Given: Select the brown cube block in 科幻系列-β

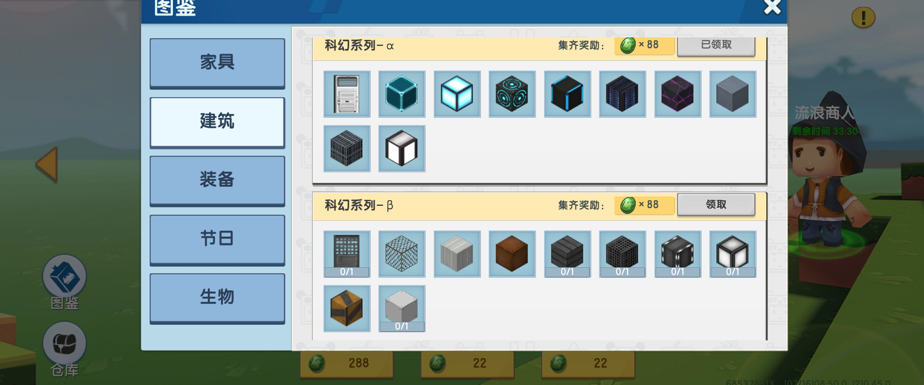Looking at the screenshot, I should (512, 254).
